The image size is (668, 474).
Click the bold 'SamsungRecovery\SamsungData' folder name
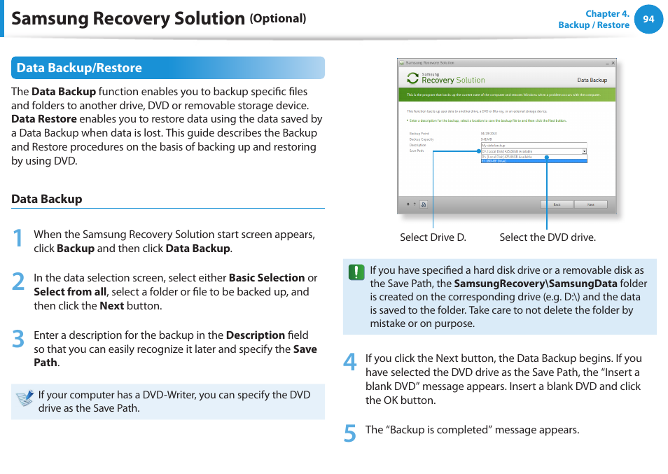tap(536, 284)
